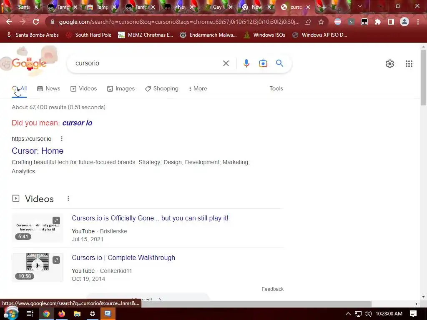Start voice search with microphone icon
The height and width of the screenshot is (320, 427).
click(x=246, y=63)
